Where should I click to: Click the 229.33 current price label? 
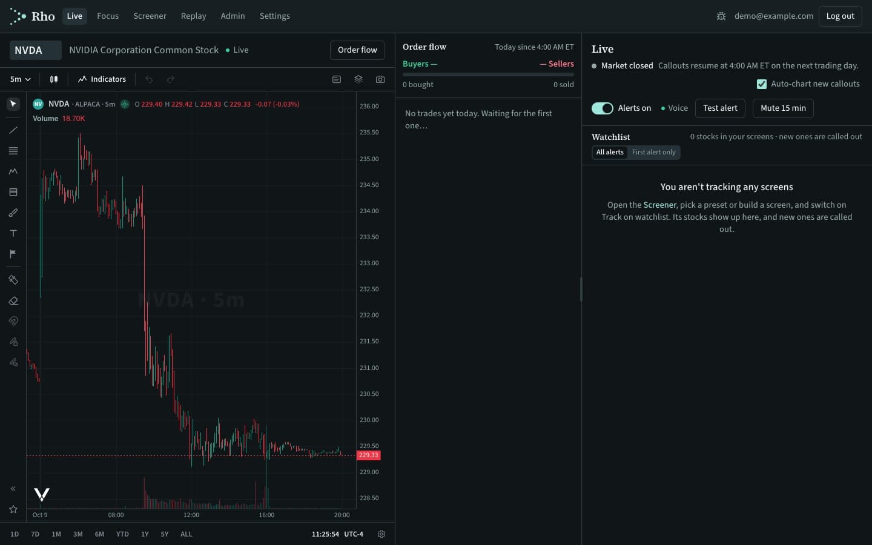(368, 455)
